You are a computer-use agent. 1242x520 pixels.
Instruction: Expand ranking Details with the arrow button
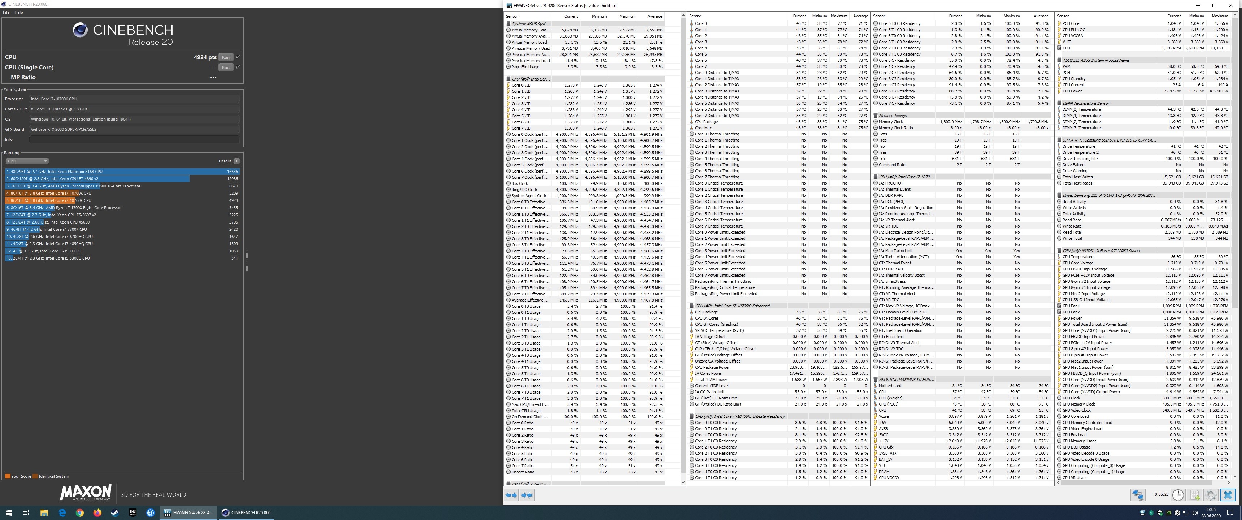[237, 161]
